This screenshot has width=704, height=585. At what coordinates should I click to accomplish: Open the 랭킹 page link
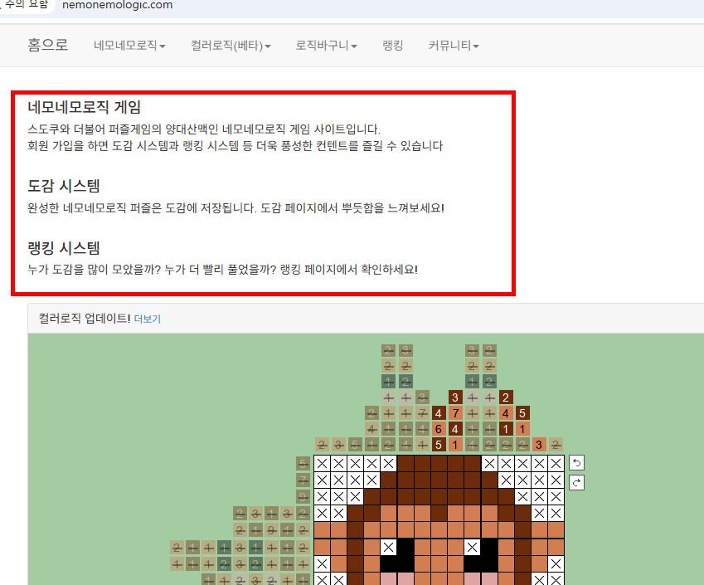(392, 46)
